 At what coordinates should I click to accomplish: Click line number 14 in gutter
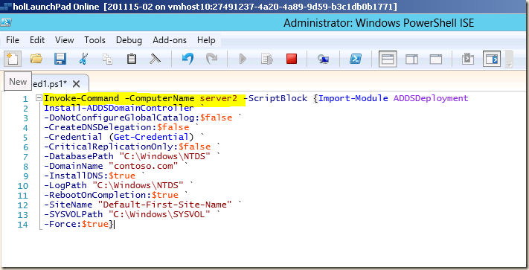click(22, 225)
